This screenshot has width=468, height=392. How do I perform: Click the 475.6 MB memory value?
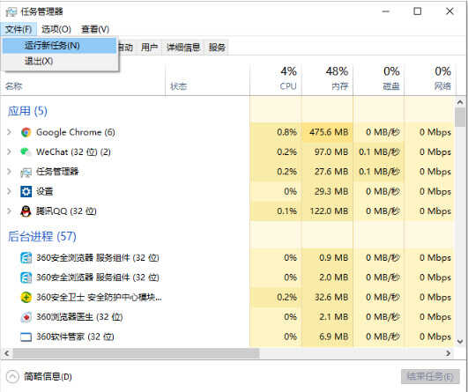(x=329, y=132)
